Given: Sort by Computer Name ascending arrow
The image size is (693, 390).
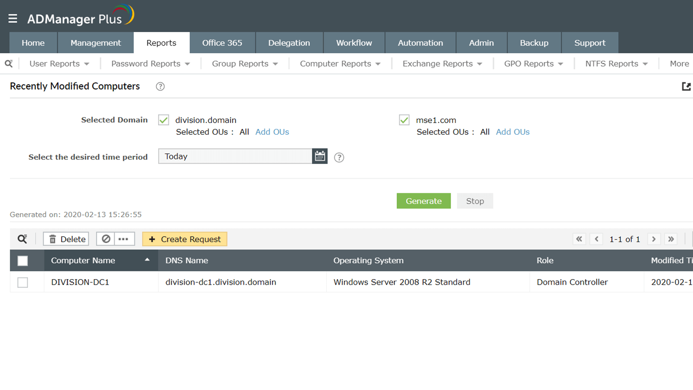Looking at the screenshot, I should click(x=147, y=260).
